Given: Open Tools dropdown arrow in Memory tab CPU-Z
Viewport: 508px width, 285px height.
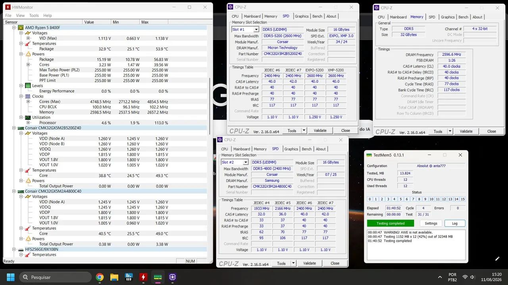Looking at the screenshot, I should [x=450, y=131].
